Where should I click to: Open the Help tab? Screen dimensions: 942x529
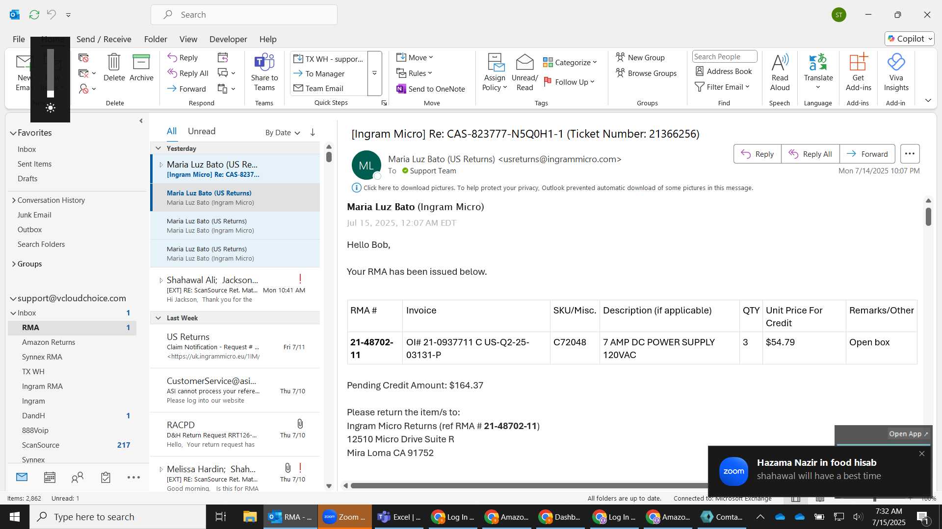(x=268, y=39)
